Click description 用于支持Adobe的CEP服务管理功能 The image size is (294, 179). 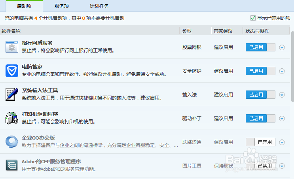pos(59,169)
